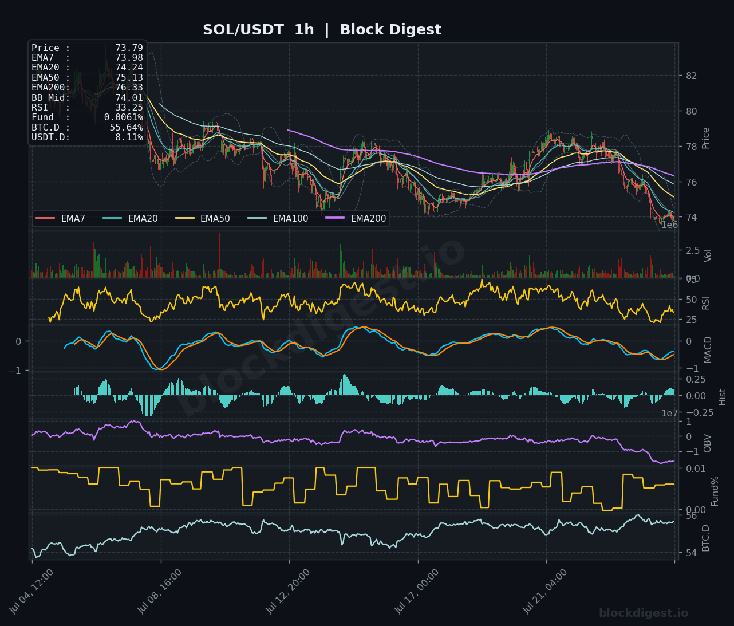Click the Jul 17, 00:00 time label

[417, 592]
